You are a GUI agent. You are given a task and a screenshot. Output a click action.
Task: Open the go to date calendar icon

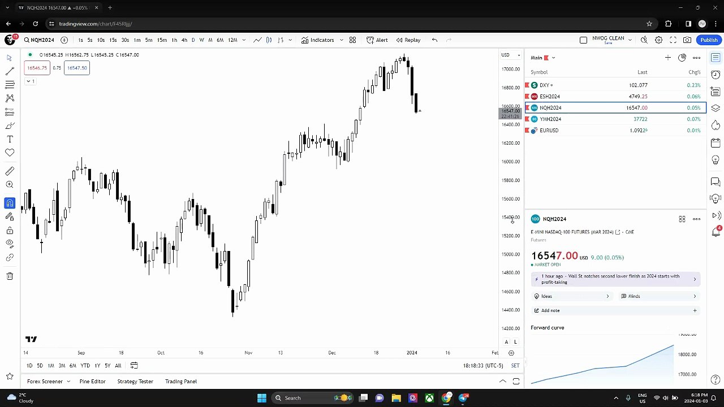[x=134, y=366]
